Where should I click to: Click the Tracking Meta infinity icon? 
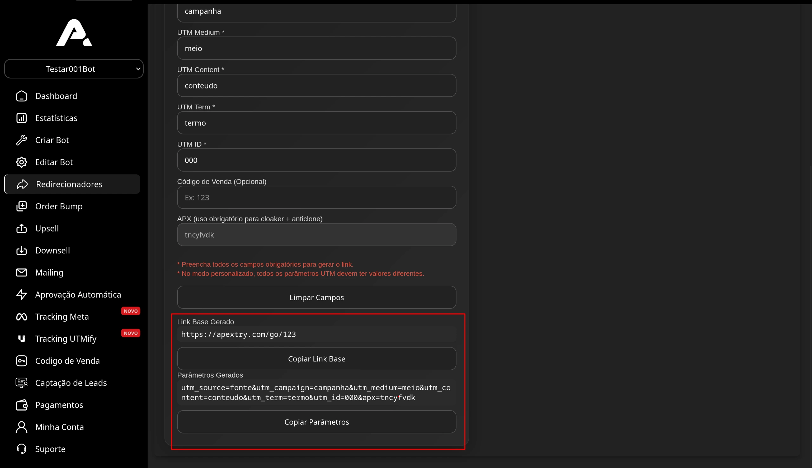point(22,317)
